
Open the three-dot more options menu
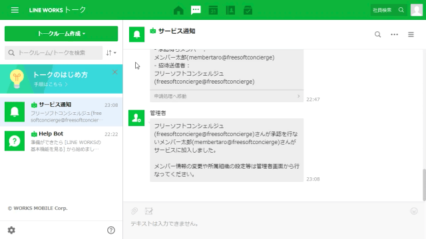(x=394, y=35)
